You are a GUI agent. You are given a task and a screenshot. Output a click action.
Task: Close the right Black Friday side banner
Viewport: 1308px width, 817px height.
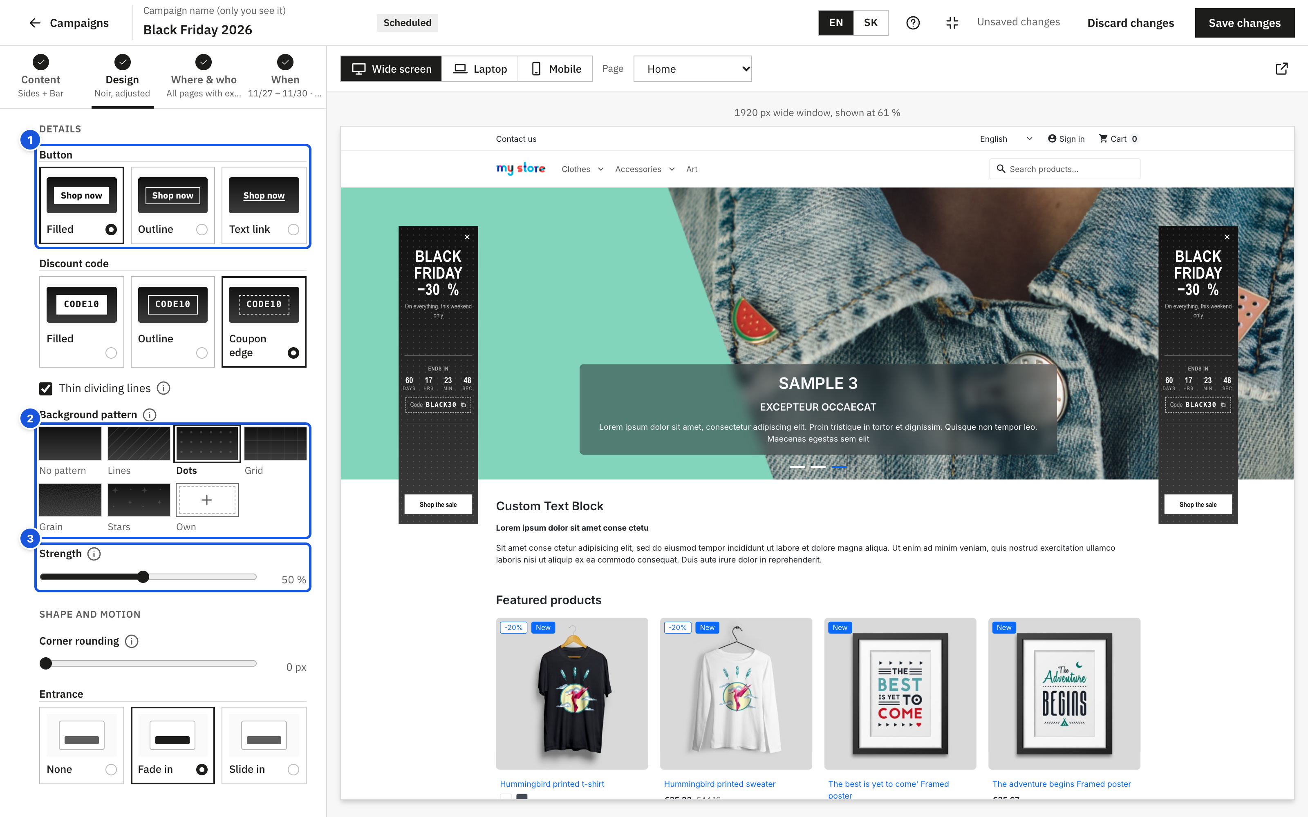[x=1227, y=237]
